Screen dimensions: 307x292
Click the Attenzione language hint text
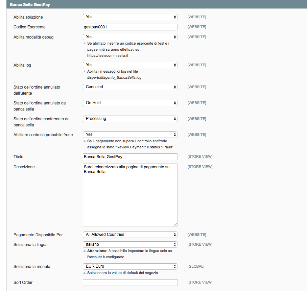coord(129,254)
